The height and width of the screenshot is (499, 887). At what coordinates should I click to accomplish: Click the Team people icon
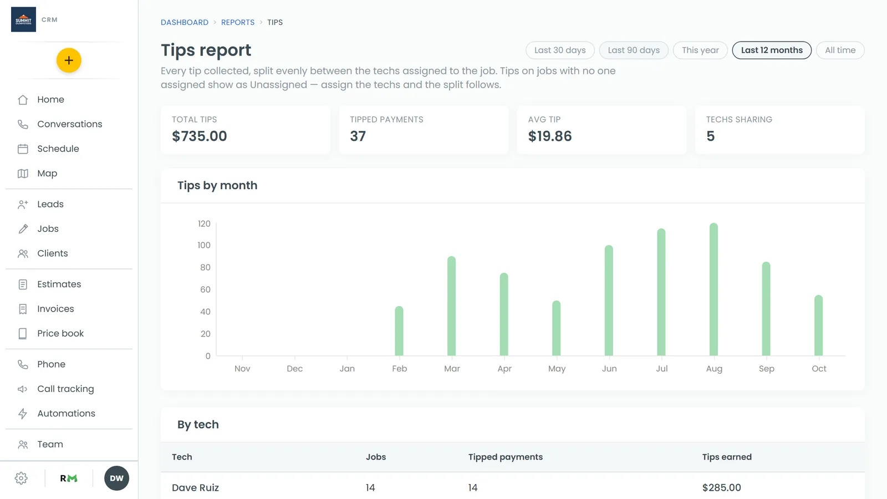tap(23, 445)
